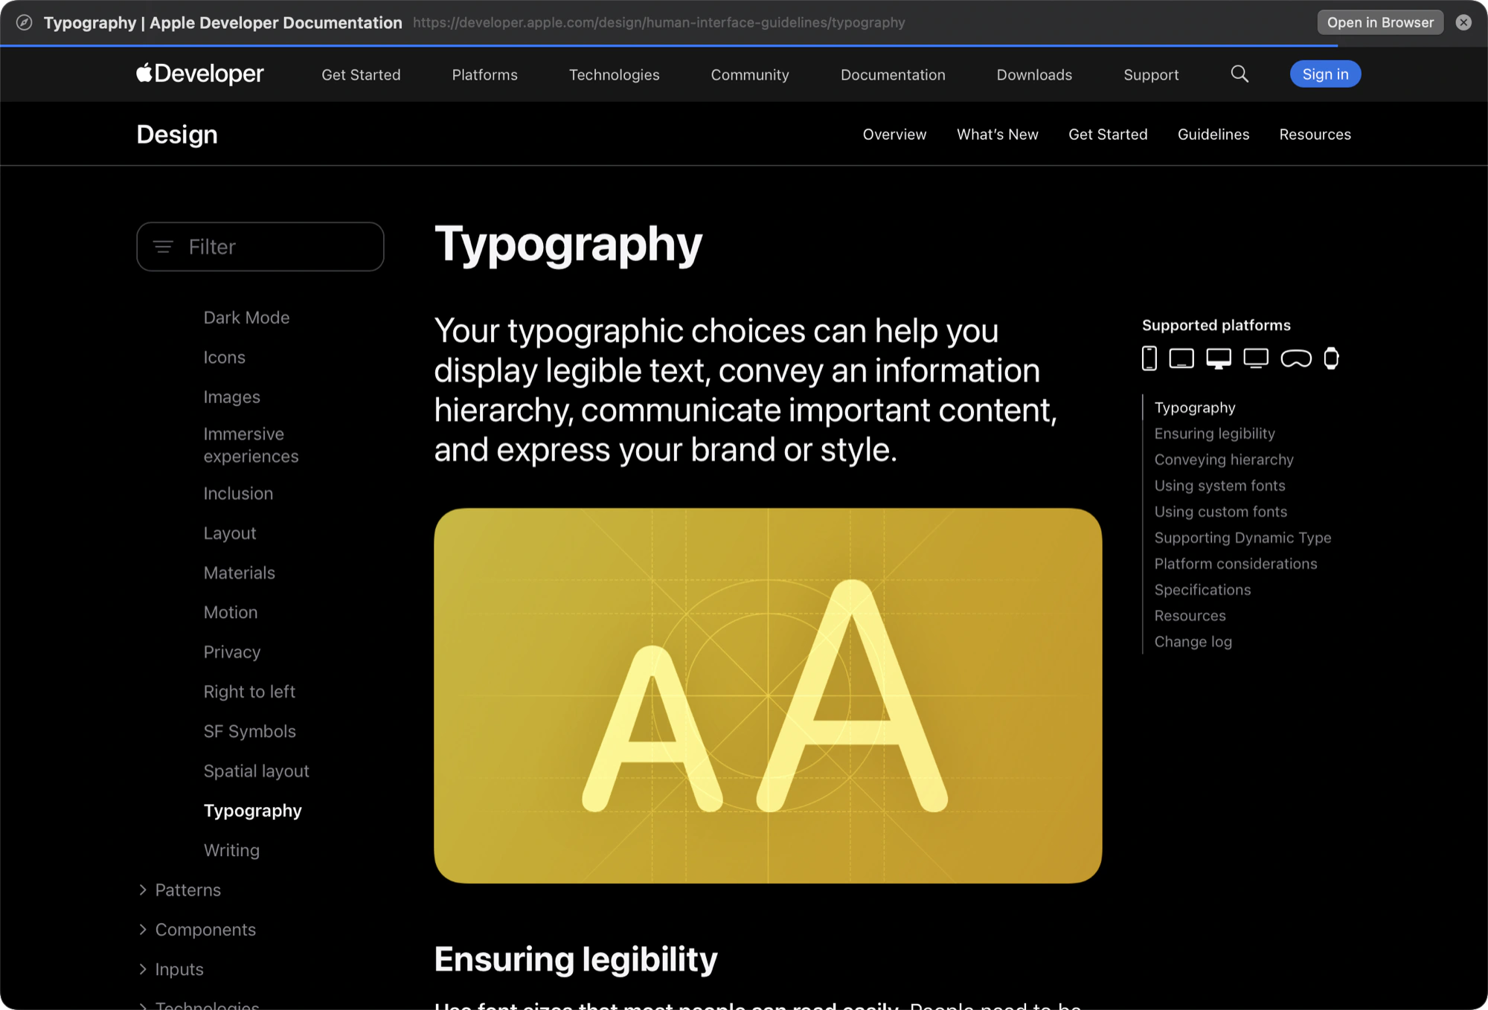This screenshot has width=1488, height=1010.
Task: Click the Mac desktop platform icon
Action: (1219, 358)
